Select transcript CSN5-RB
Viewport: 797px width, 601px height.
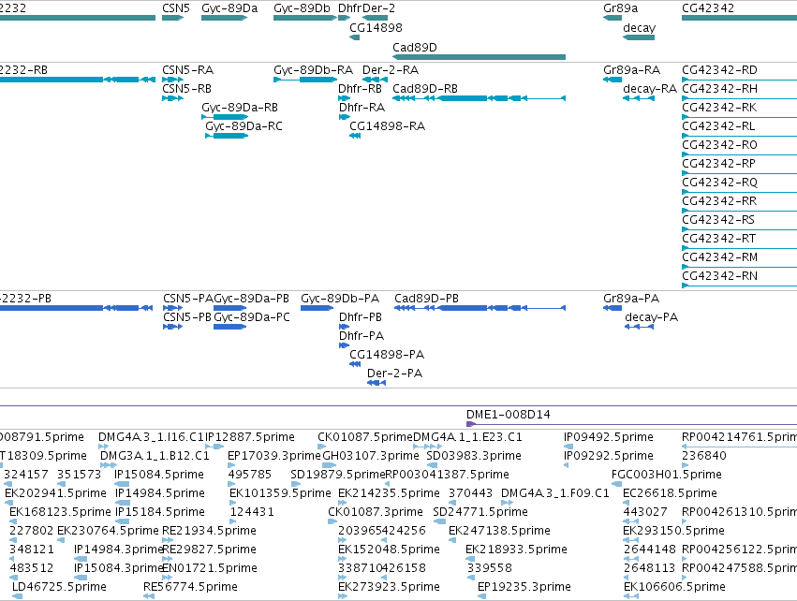186,88
